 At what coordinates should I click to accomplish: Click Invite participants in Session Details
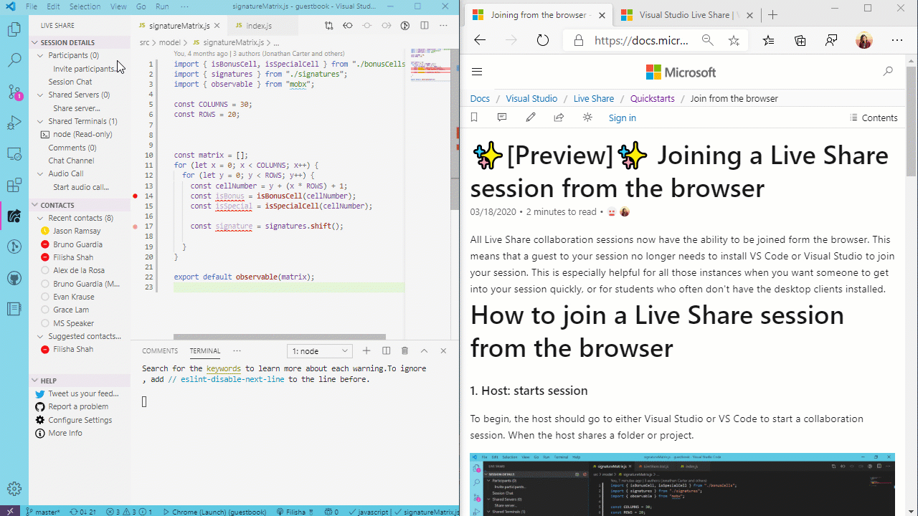tap(84, 68)
